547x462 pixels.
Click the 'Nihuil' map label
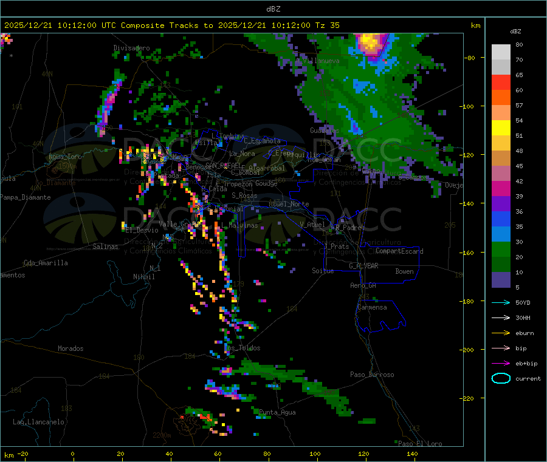[x=143, y=277]
